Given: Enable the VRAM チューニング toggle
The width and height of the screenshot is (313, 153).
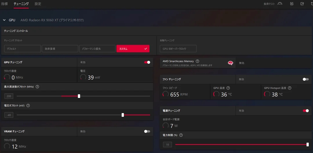Looking at the screenshot, I should [x=147, y=131].
